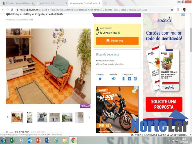Show previous thumbnails with left arrow

(8, 117)
